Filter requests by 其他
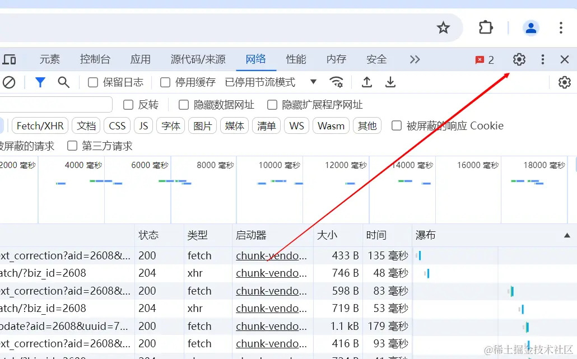 367,126
